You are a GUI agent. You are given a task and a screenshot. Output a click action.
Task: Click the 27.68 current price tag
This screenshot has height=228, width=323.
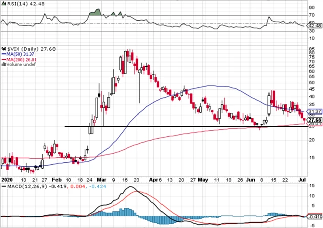315,119
